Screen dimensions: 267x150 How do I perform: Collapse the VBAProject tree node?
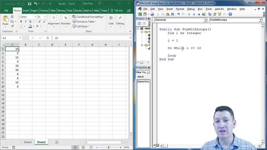click(138, 28)
